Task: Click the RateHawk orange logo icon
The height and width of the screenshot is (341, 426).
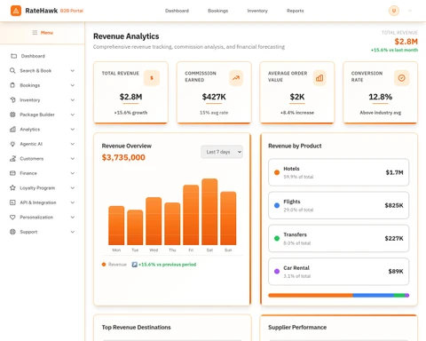Action: point(16,11)
